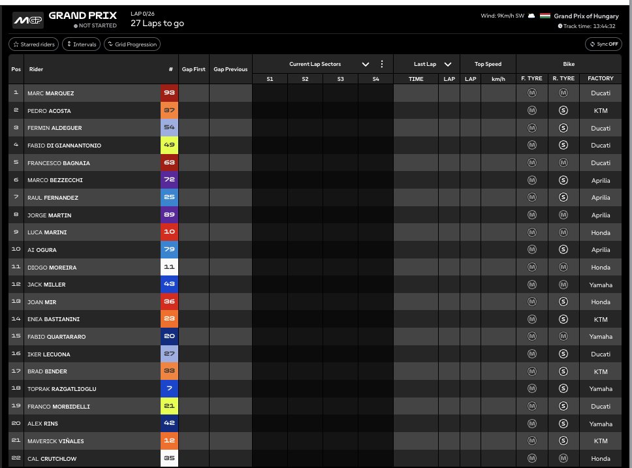Click the MotoGP logo icon

28,20
